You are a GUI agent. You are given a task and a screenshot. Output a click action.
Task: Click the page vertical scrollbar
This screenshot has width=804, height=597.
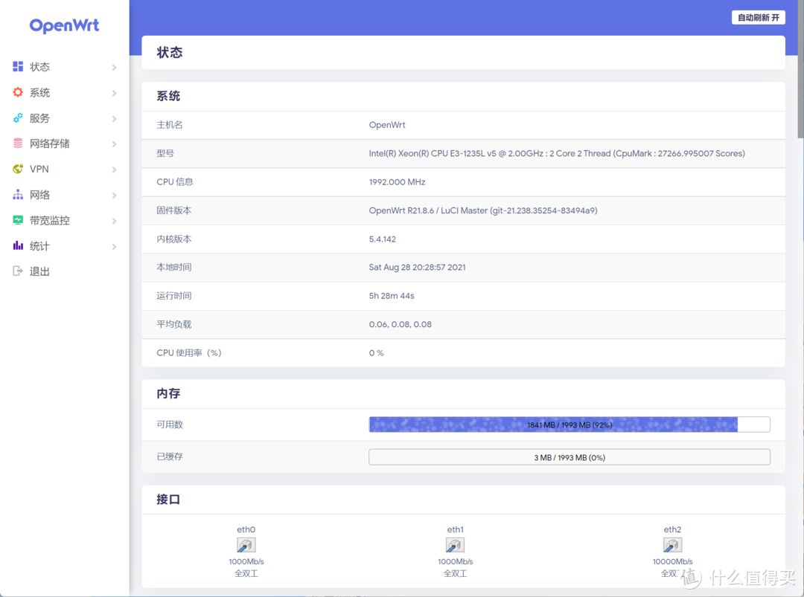(x=801, y=299)
